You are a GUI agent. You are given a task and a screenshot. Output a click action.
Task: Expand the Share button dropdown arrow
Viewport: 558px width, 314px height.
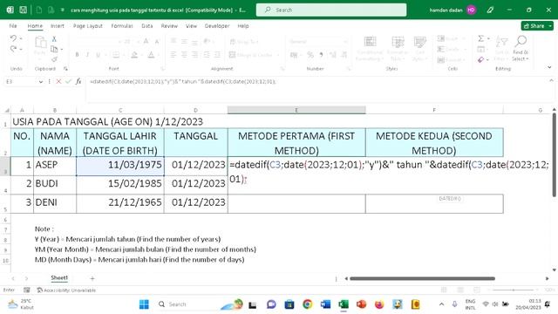[x=550, y=26]
